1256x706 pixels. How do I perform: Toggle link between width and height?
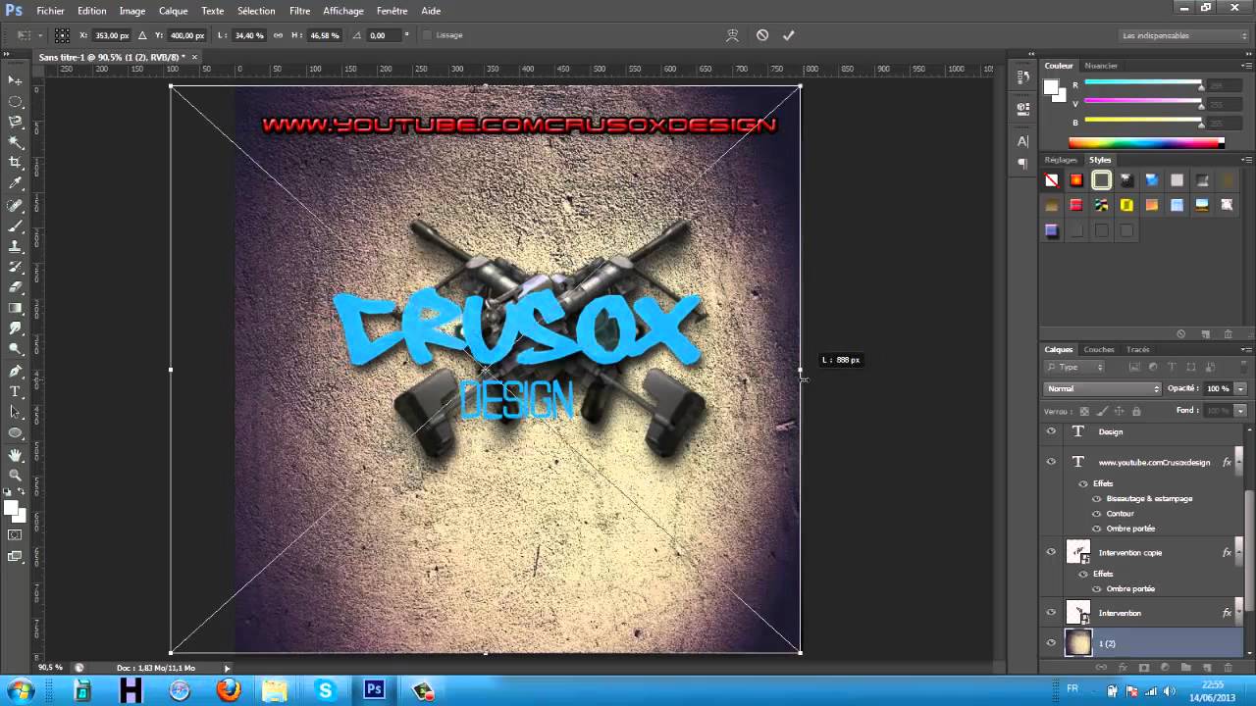coord(278,35)
